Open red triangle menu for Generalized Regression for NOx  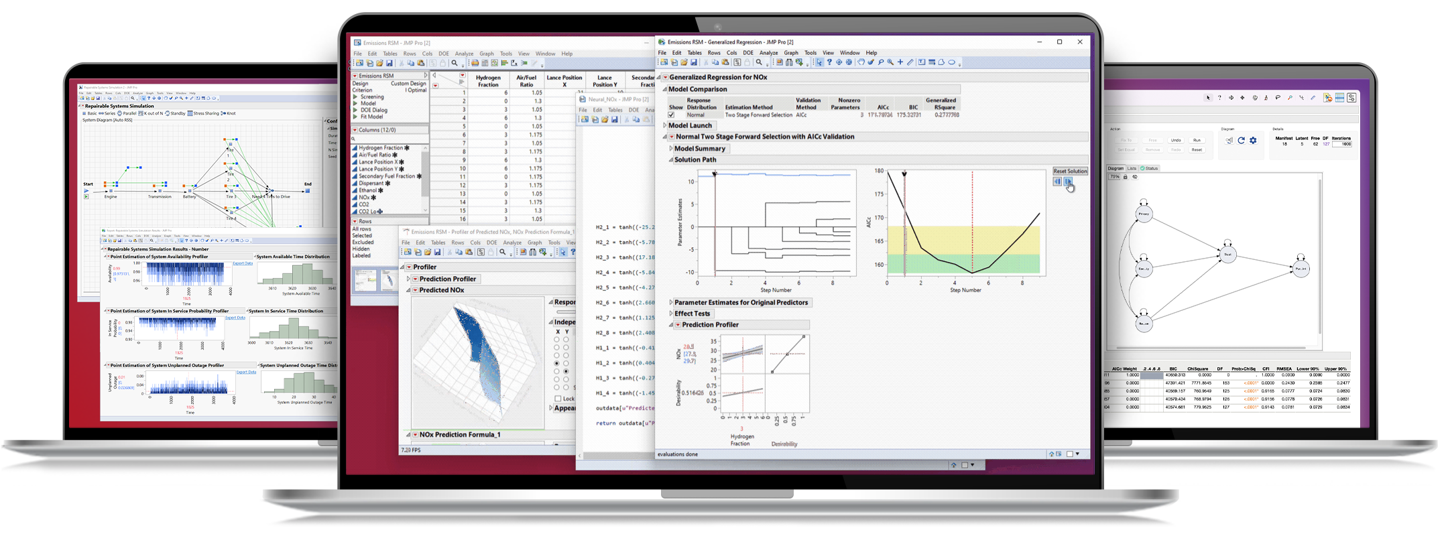click(x=665, y=77)
